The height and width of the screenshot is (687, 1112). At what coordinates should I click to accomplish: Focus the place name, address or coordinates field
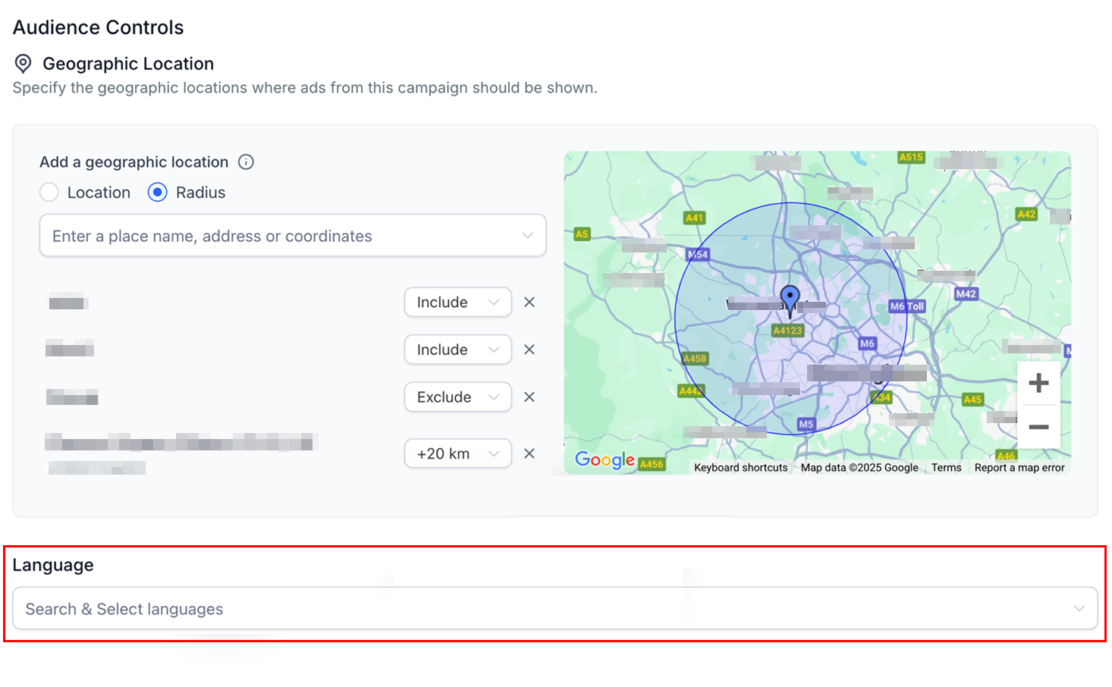[293, 236]
